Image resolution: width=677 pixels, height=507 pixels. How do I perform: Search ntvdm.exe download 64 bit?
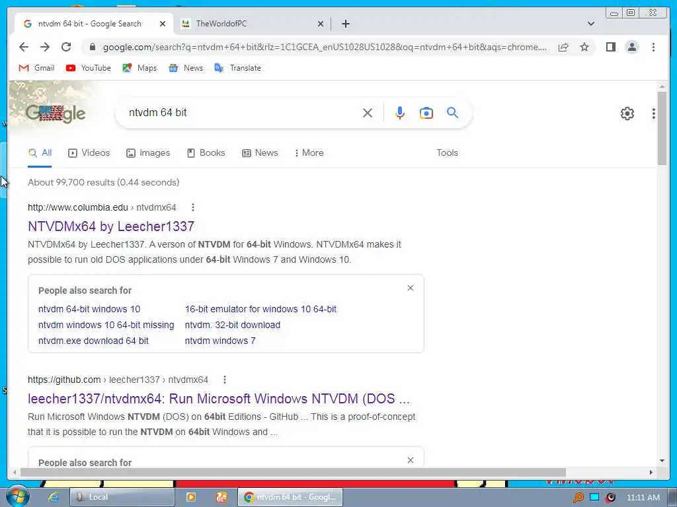pyautogui.click(x=93, y=341)
